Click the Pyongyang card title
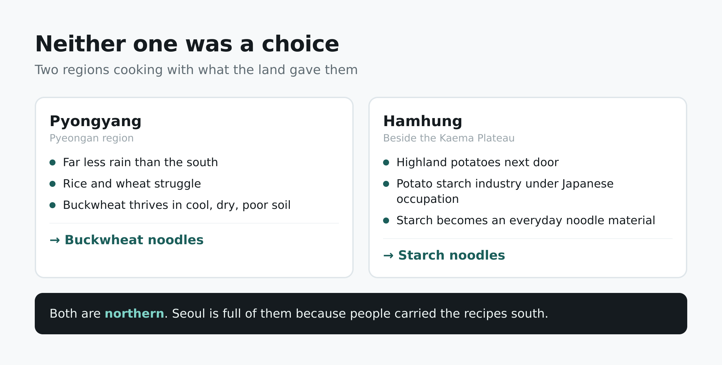722x365 pixels. [96, 121]
